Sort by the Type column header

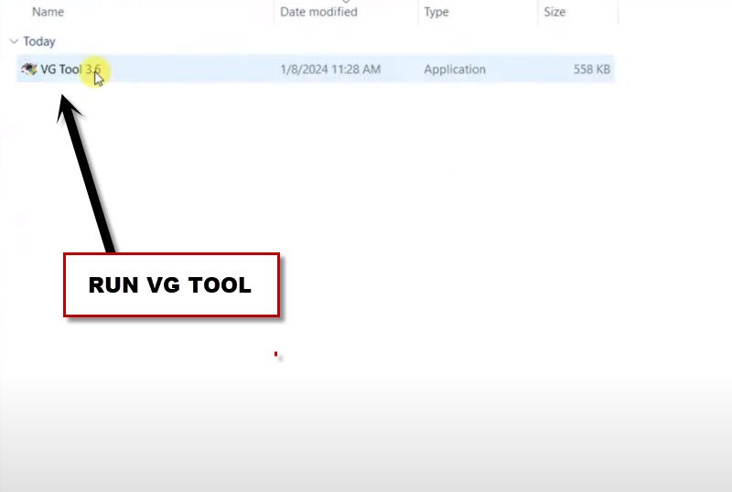[x=436, y=12]
